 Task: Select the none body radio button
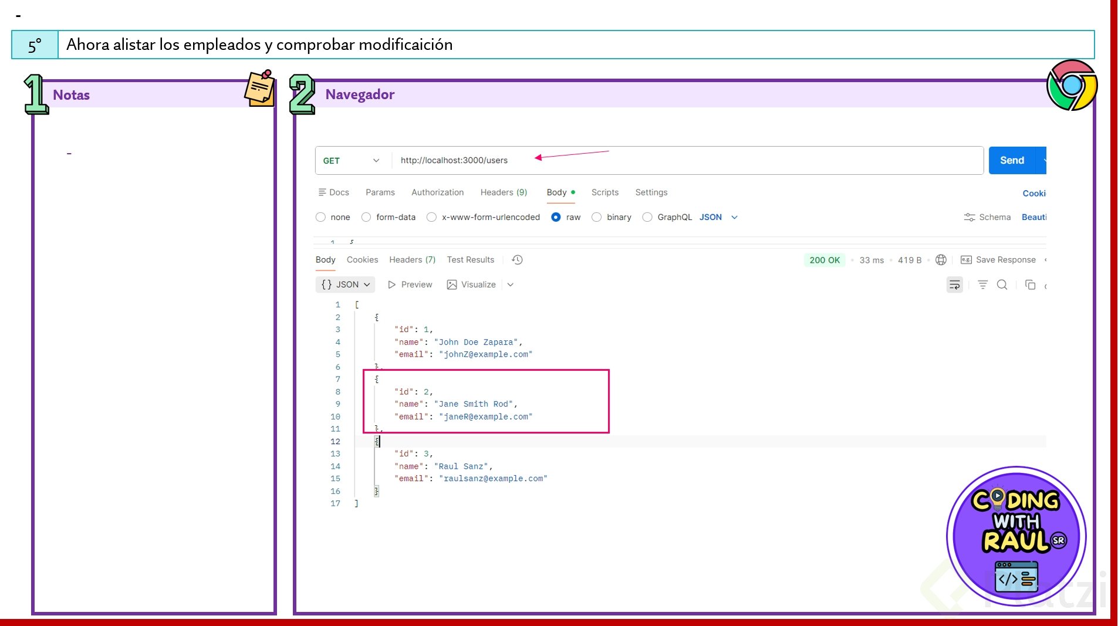[320, 217]
